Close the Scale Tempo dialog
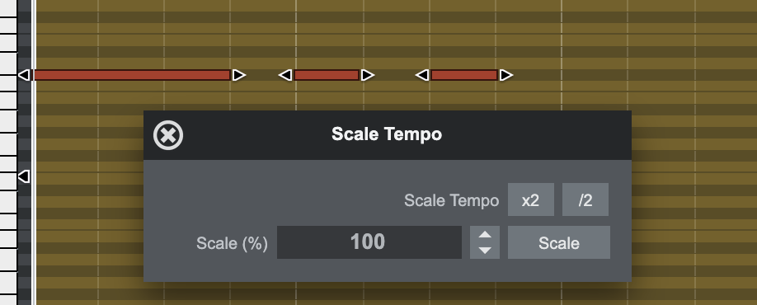Image resolution: width=757 pixels, height=305 pixels. (x=168, y=135)
